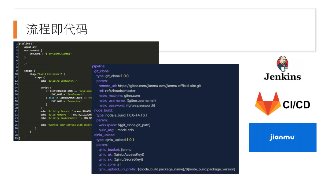Click the dashed comment on line 7
The image size is (330, 186).
pyautogui.click(x=37, y=64)
